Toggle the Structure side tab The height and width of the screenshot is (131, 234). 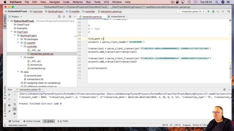point(5,110)
